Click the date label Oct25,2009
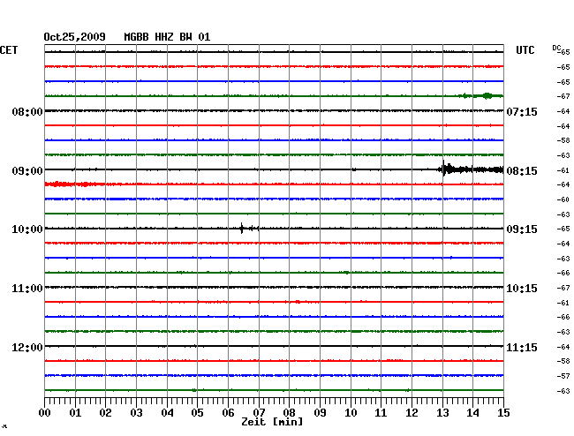The width and height of the screenshot is (574, 436). 75,37
